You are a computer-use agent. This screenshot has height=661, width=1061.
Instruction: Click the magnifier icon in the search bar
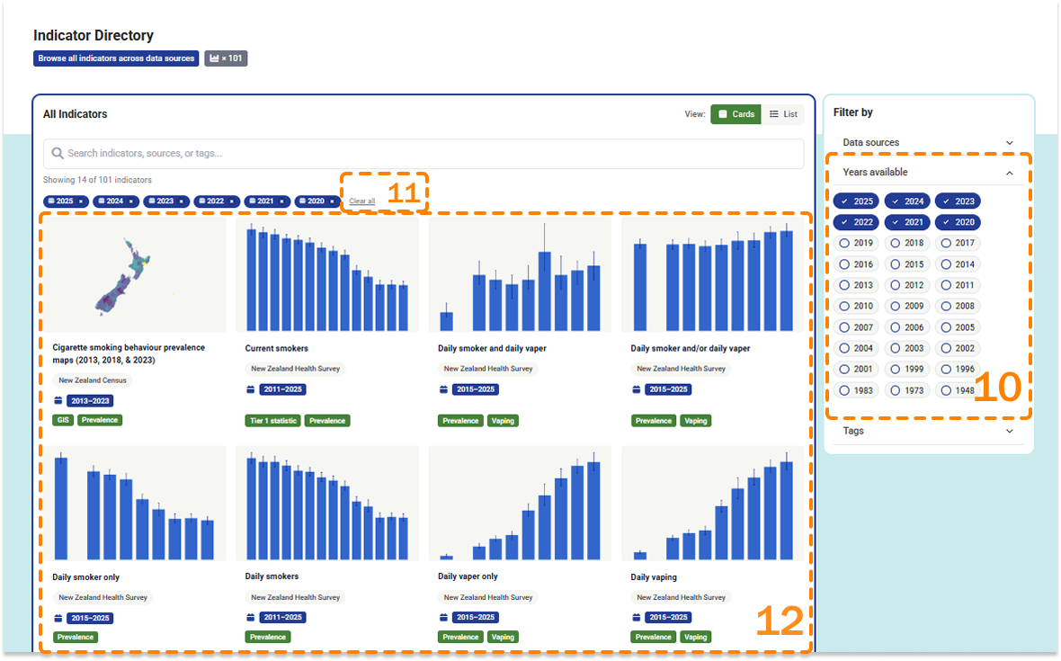point(58,154)
